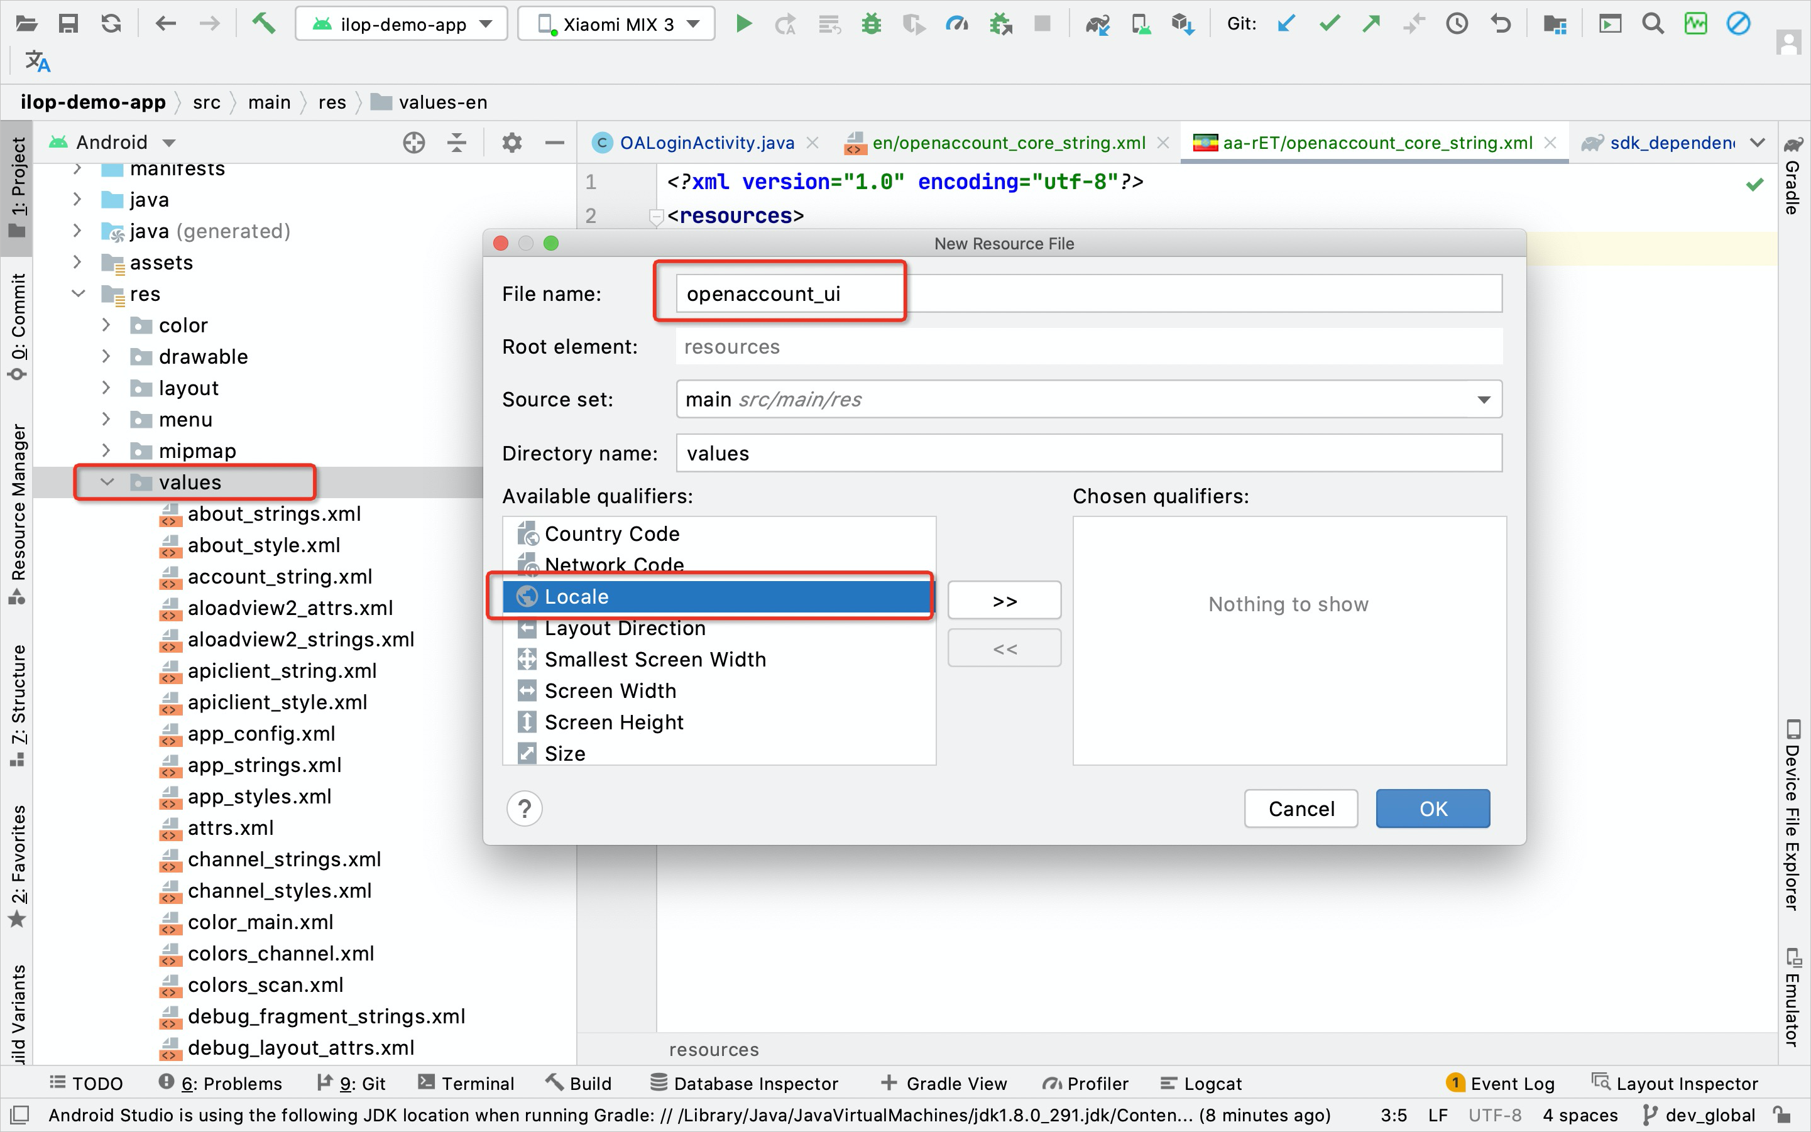Save all with the floppy disk icon
Viewport: 1811px width, 1132px height.
[68, 24]
